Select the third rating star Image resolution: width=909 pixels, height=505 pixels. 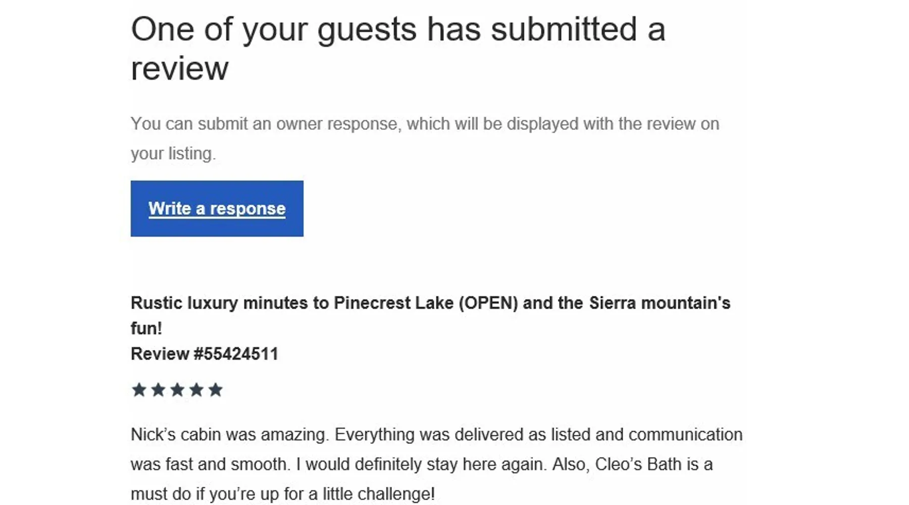click(177, 390)
